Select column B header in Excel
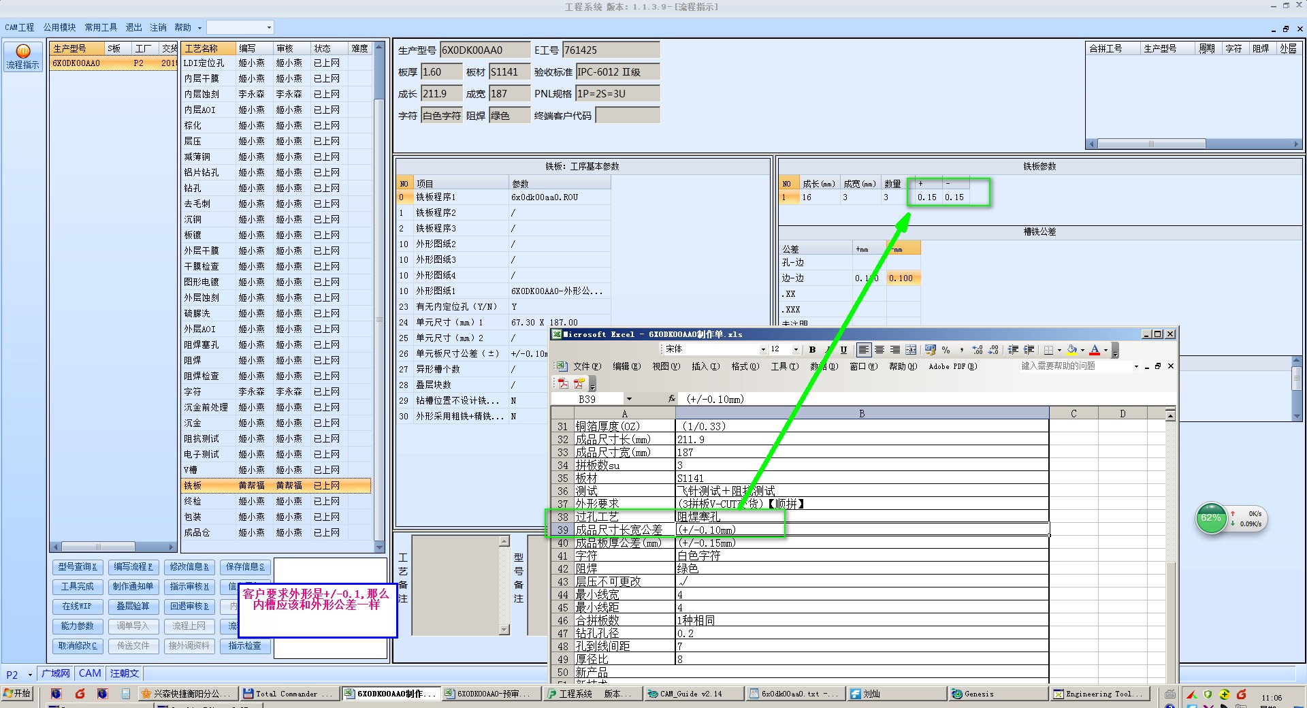Screen dimensions: 1307x708 click(862, 413)
